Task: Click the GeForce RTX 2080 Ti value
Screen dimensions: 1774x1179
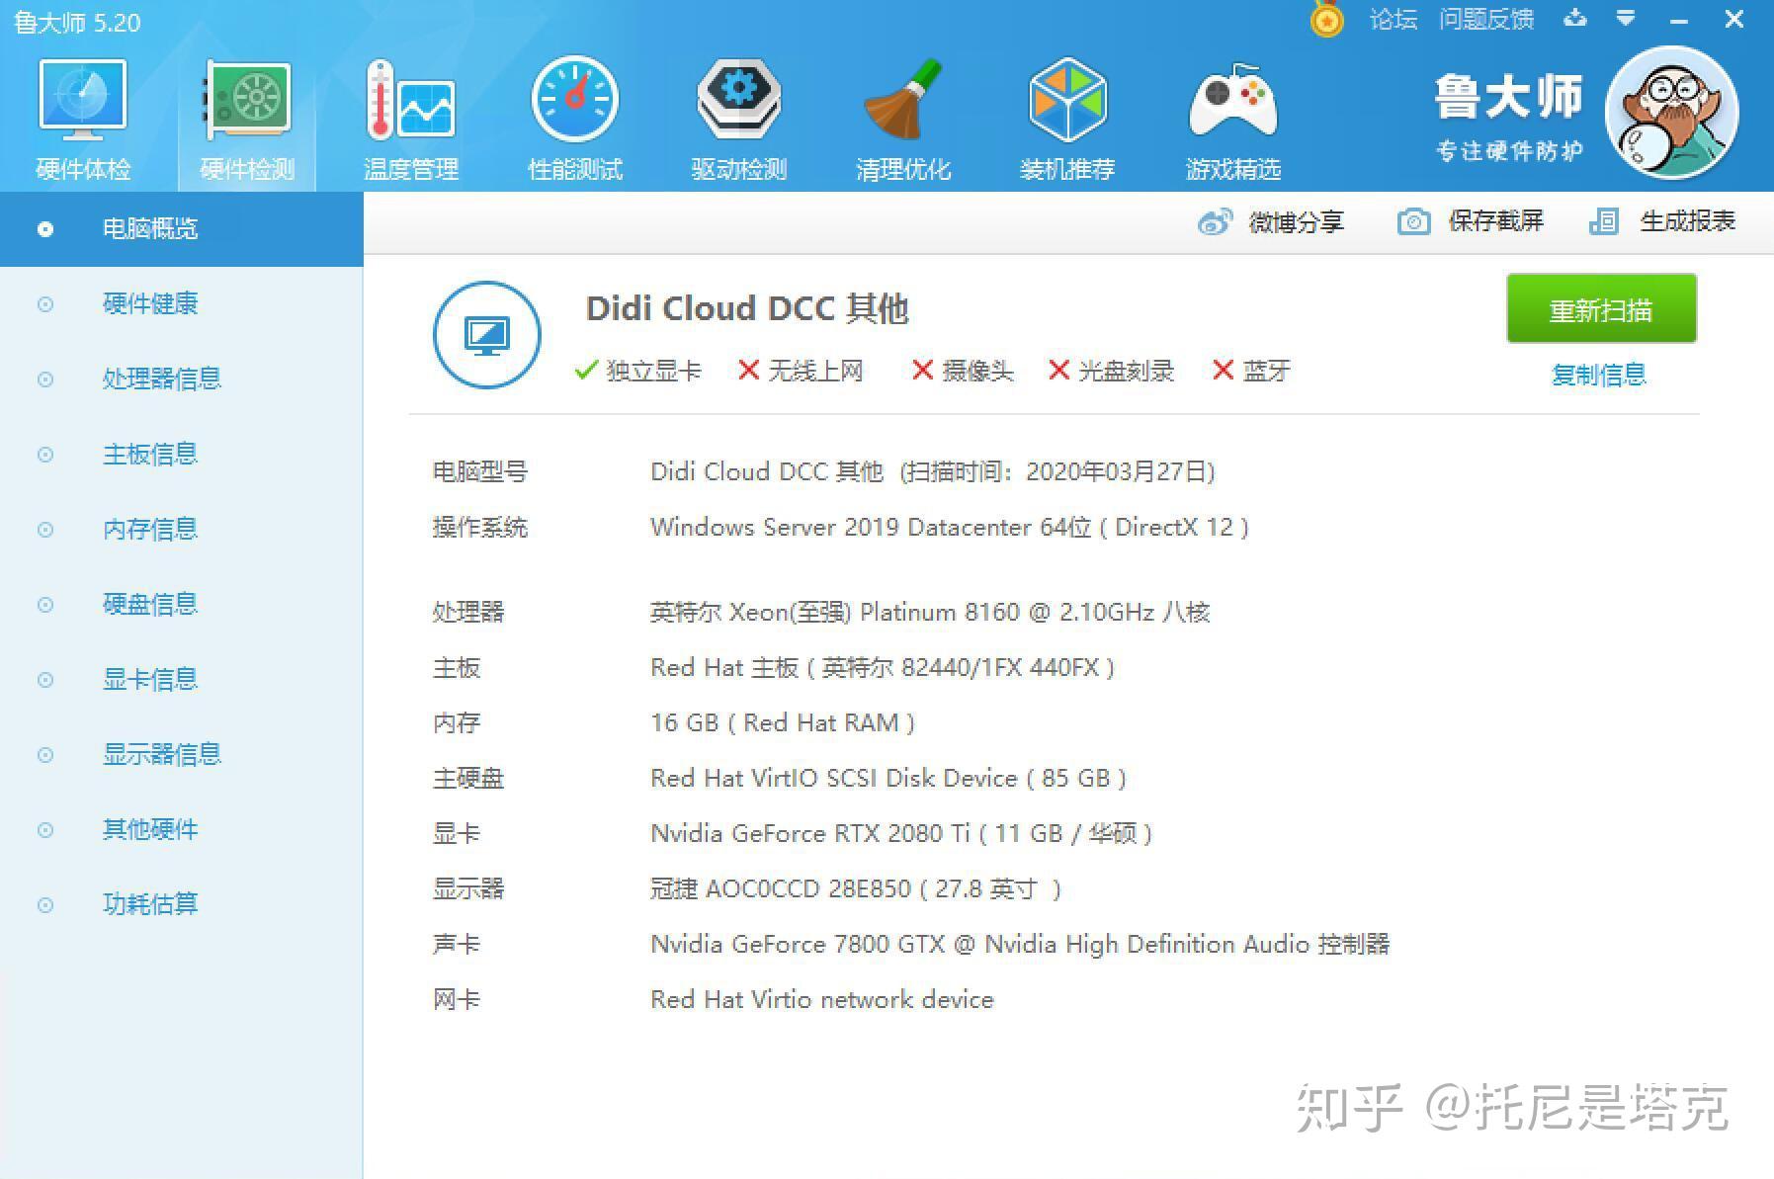Action: pyautogui.click(x=901, y=834)
